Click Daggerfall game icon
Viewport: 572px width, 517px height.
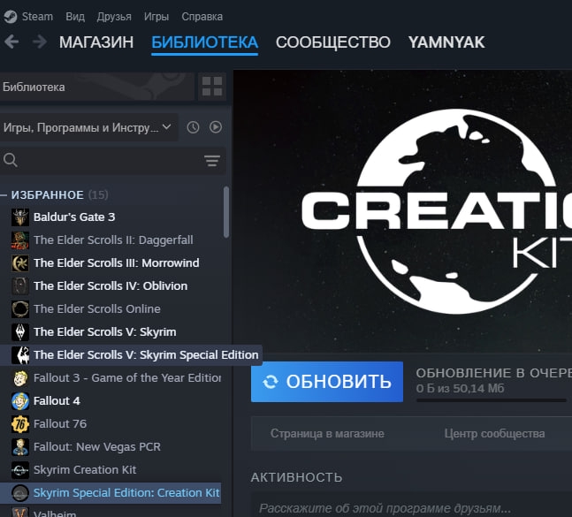click(x=20, y=240)
